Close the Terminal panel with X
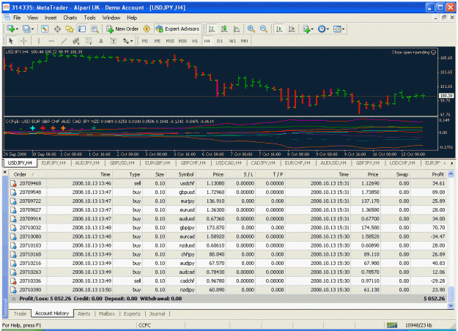458x331 pixels. [5, 172]
